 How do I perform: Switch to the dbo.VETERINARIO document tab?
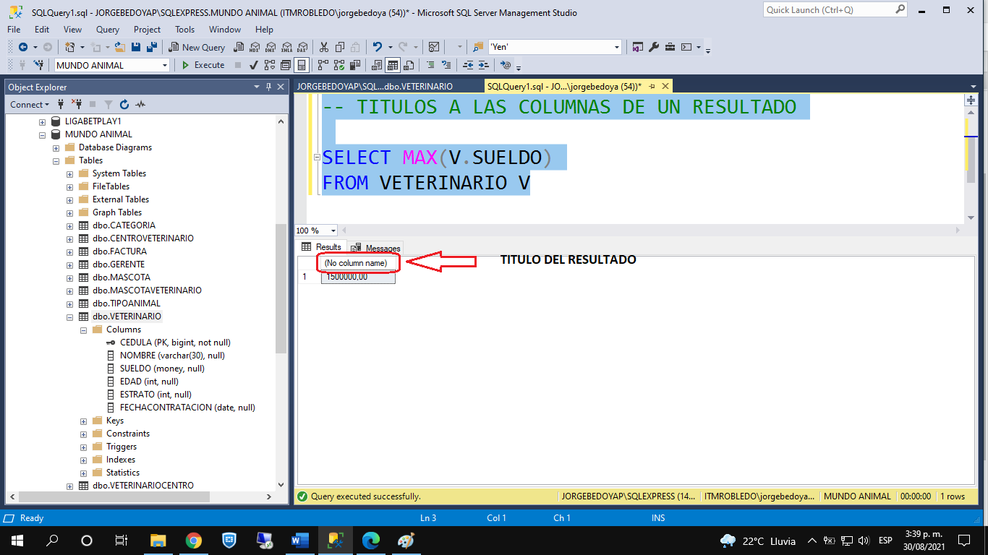[x=375, y=86]
